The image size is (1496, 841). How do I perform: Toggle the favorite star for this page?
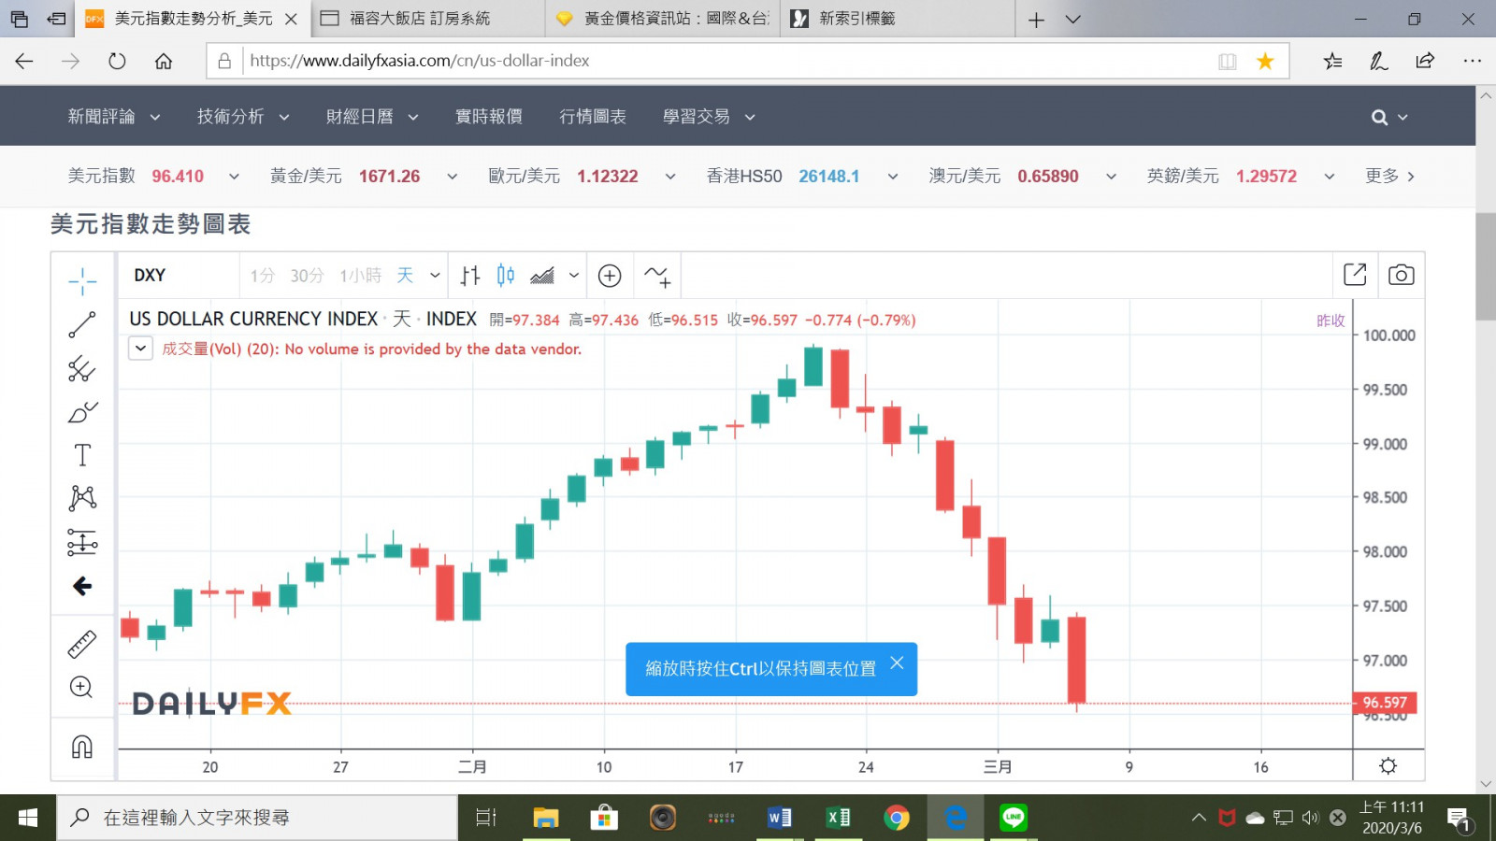(x=1265, y=61)
